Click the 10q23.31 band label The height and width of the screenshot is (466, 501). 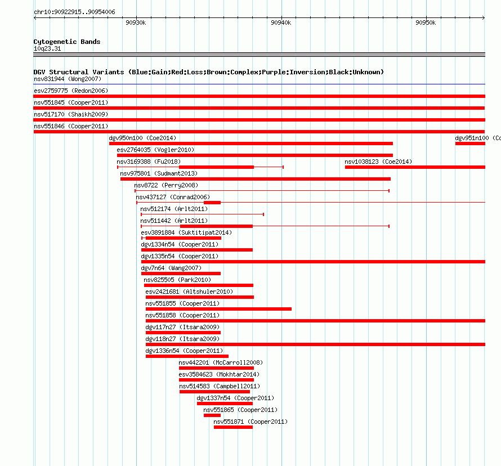pyautogui.click(x=47, y=48)
